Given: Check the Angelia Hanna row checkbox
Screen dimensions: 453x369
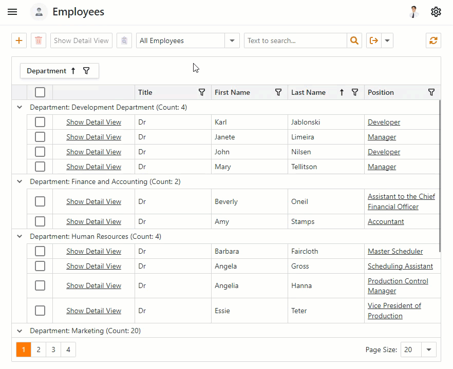Looking at the screenshot, I should coord(40,285).
